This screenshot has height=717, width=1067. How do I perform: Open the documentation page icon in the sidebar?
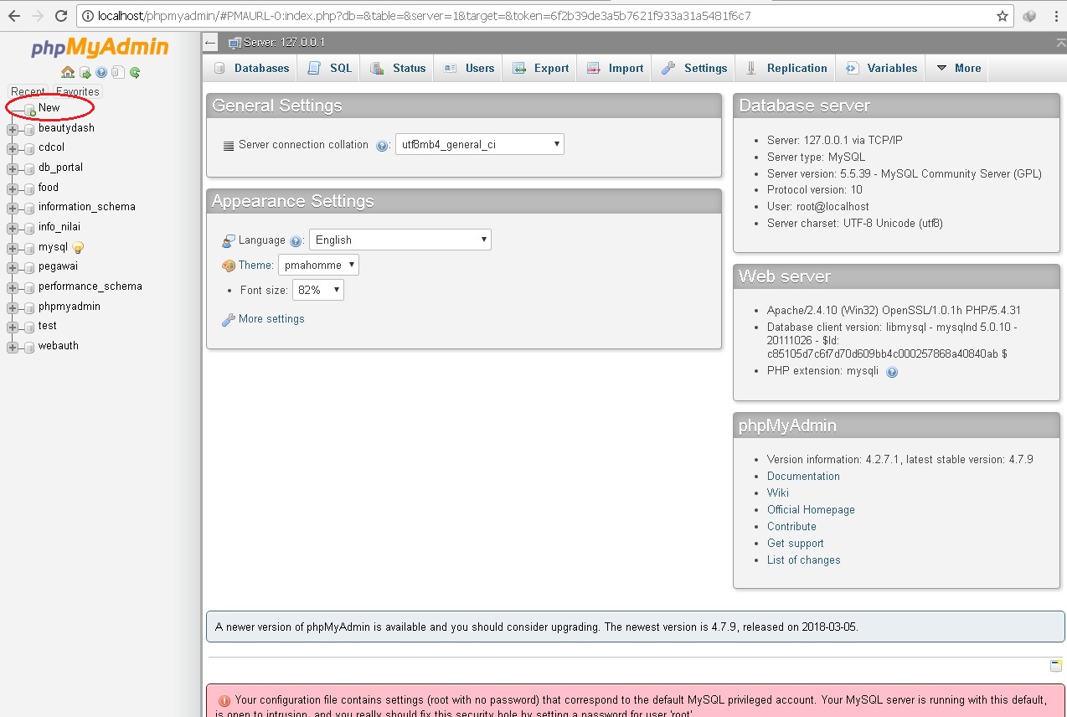pyautogui.click(x=117, y=72)
